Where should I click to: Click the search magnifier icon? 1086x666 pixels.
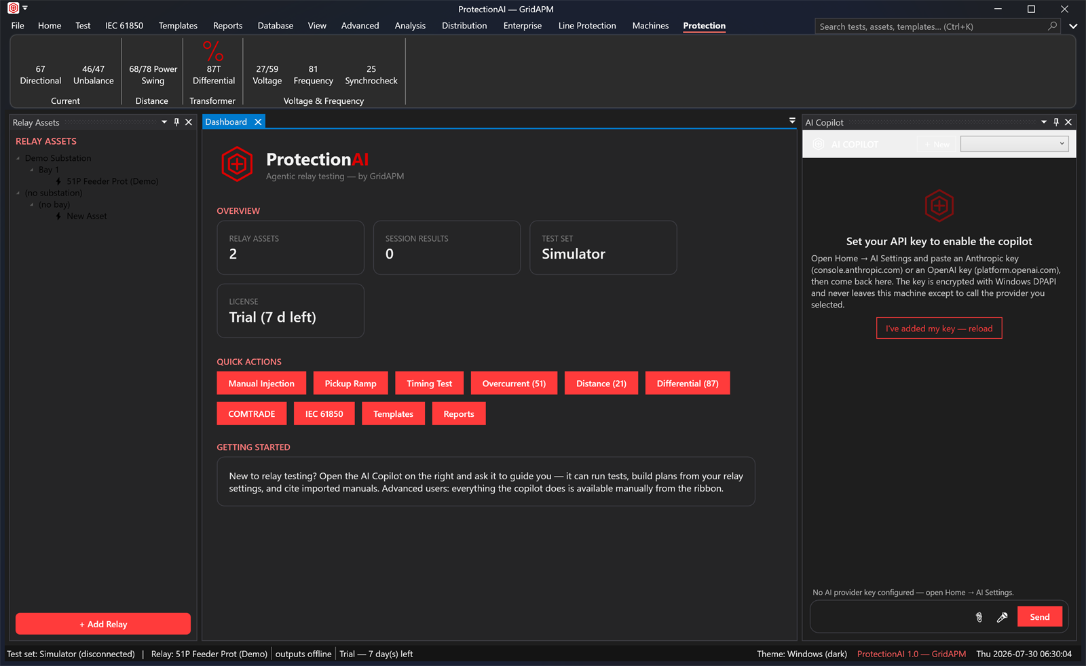click(x=1053, y=26)
